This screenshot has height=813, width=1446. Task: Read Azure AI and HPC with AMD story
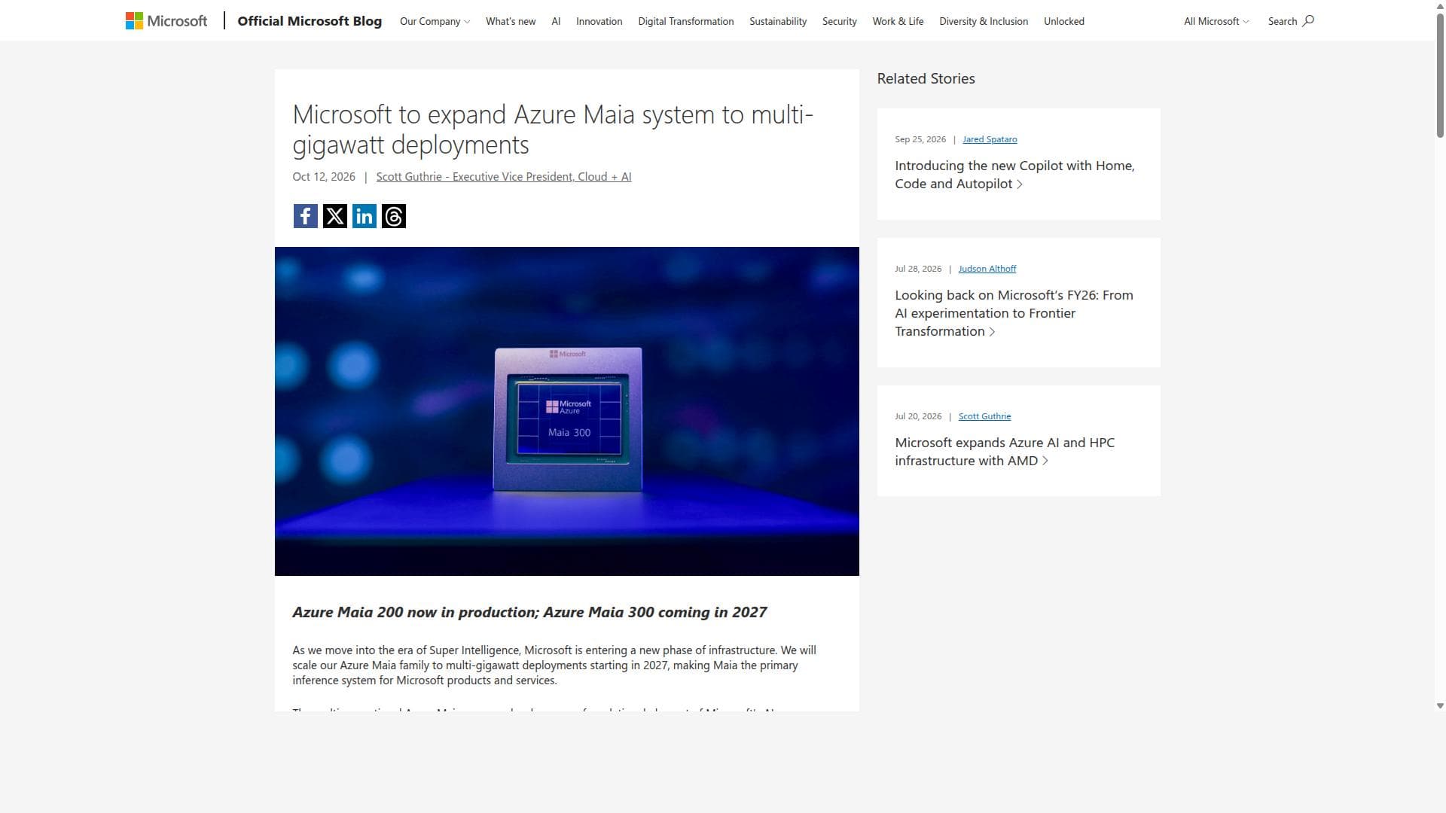pos(1005,452)
